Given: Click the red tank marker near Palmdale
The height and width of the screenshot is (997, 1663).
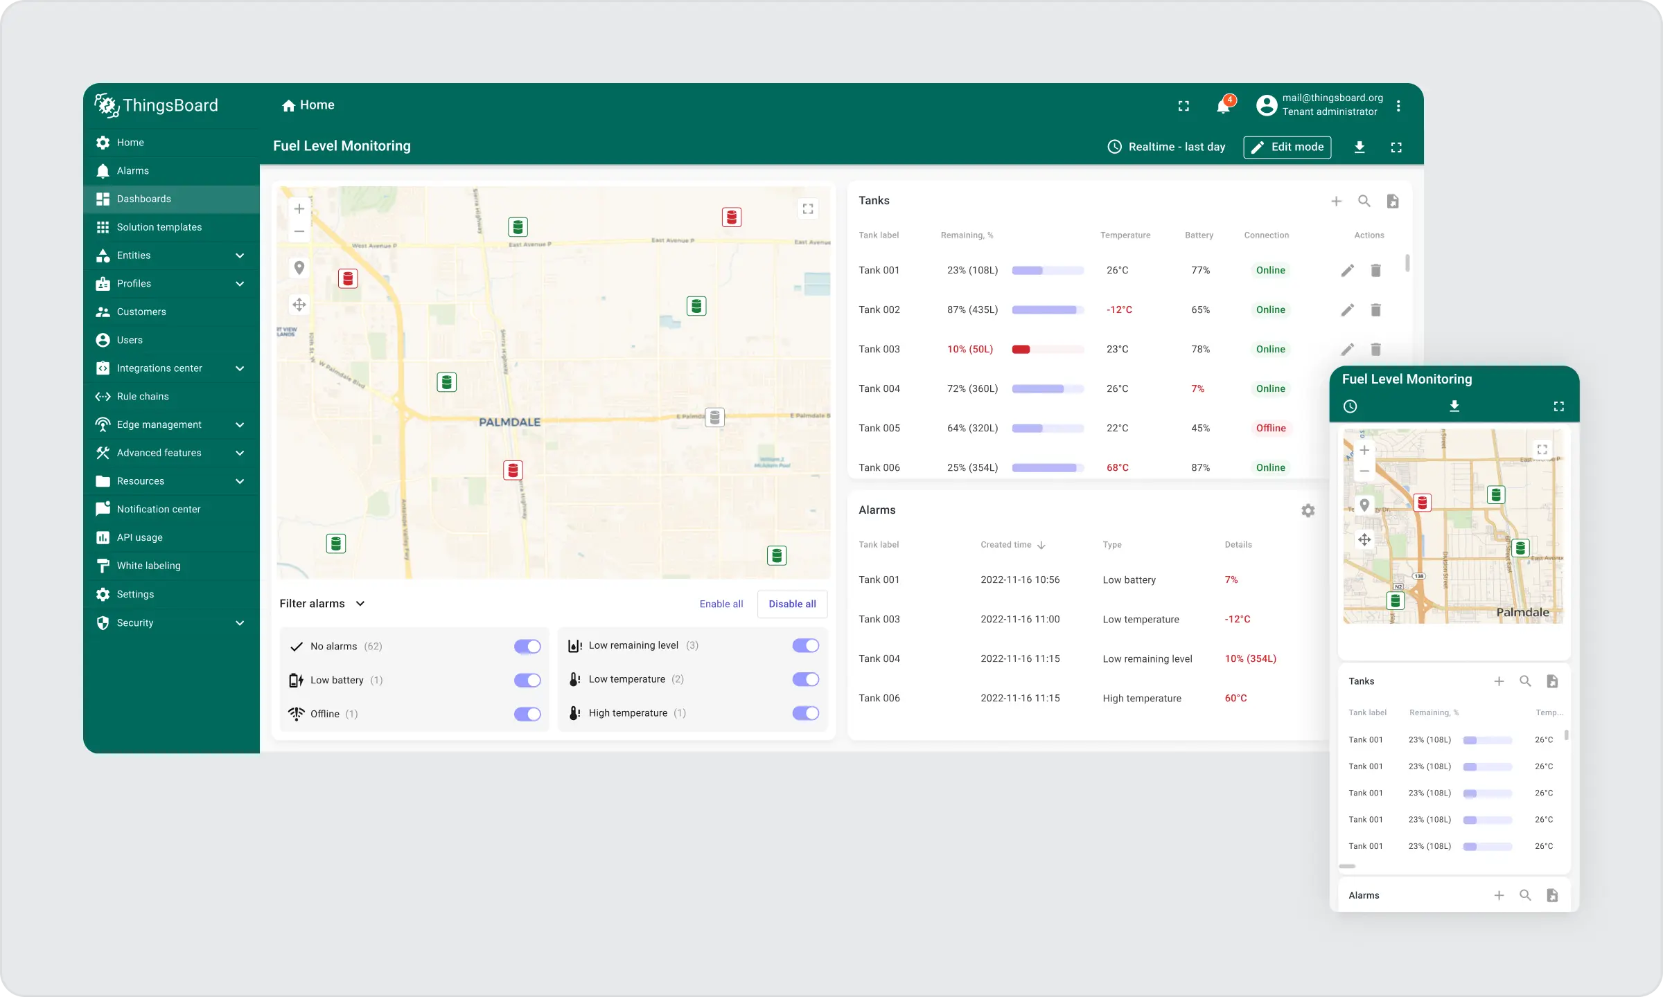Looking at the screenshot, I should (x=513, y=470).
